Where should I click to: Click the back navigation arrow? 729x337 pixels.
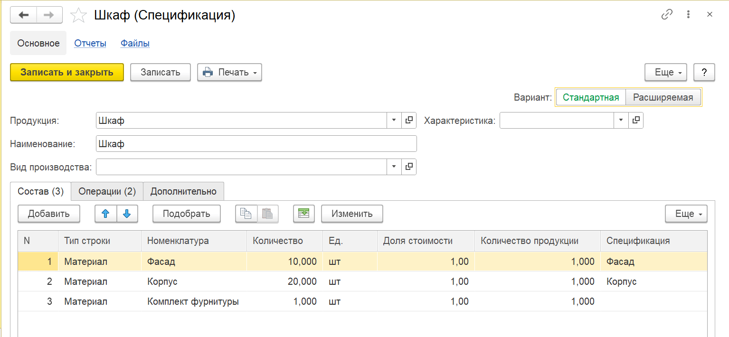[23, 15]
